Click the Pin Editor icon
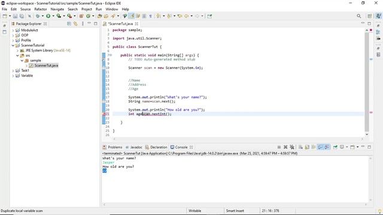383x215 pixels. tap(209, 16)
